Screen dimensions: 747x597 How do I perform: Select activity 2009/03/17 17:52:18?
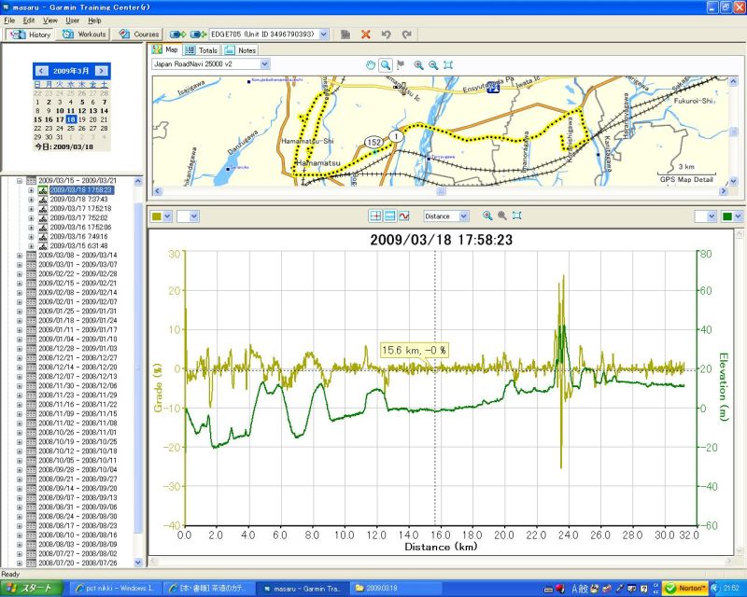click(x=80, y=209)
